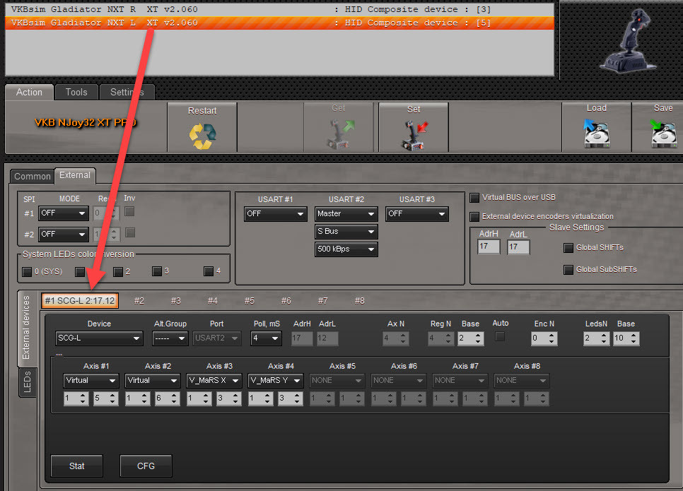Click the joystick device picture
The image size is (683, 491).
coord(627,40)
